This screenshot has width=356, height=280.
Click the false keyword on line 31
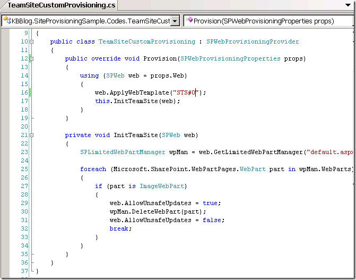pos(212,220)
